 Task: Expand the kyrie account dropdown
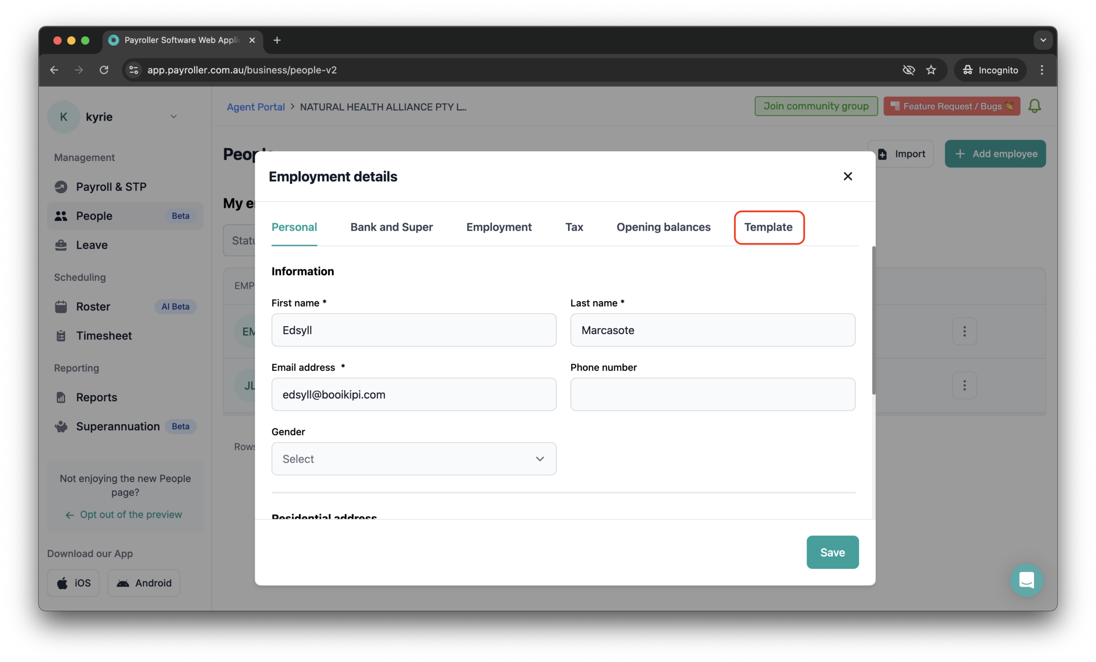[173, 116]
